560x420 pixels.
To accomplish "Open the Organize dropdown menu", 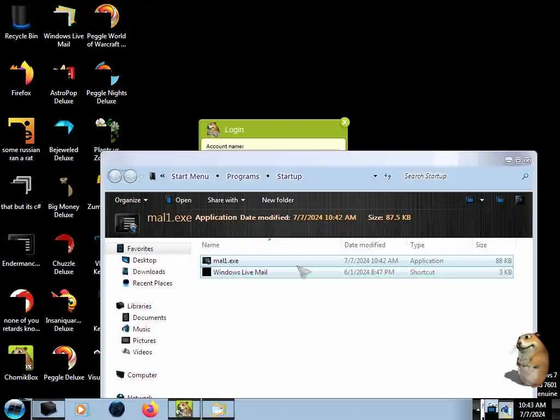I will pyautogui.click(x=131, y=200).
